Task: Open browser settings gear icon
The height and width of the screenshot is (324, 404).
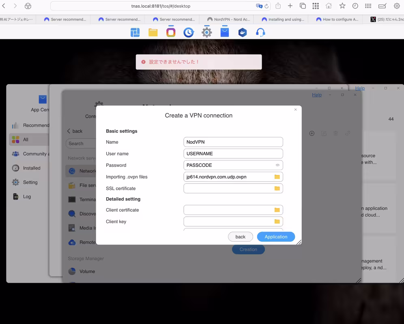Action: [x=397, y=6]
